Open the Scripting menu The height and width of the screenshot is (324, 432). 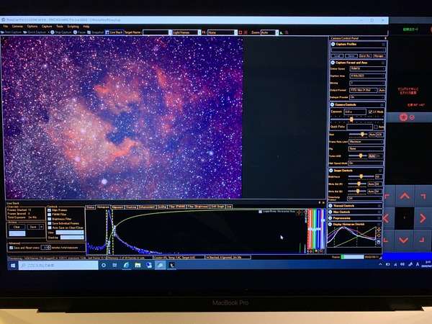click(x=73, y=27)
